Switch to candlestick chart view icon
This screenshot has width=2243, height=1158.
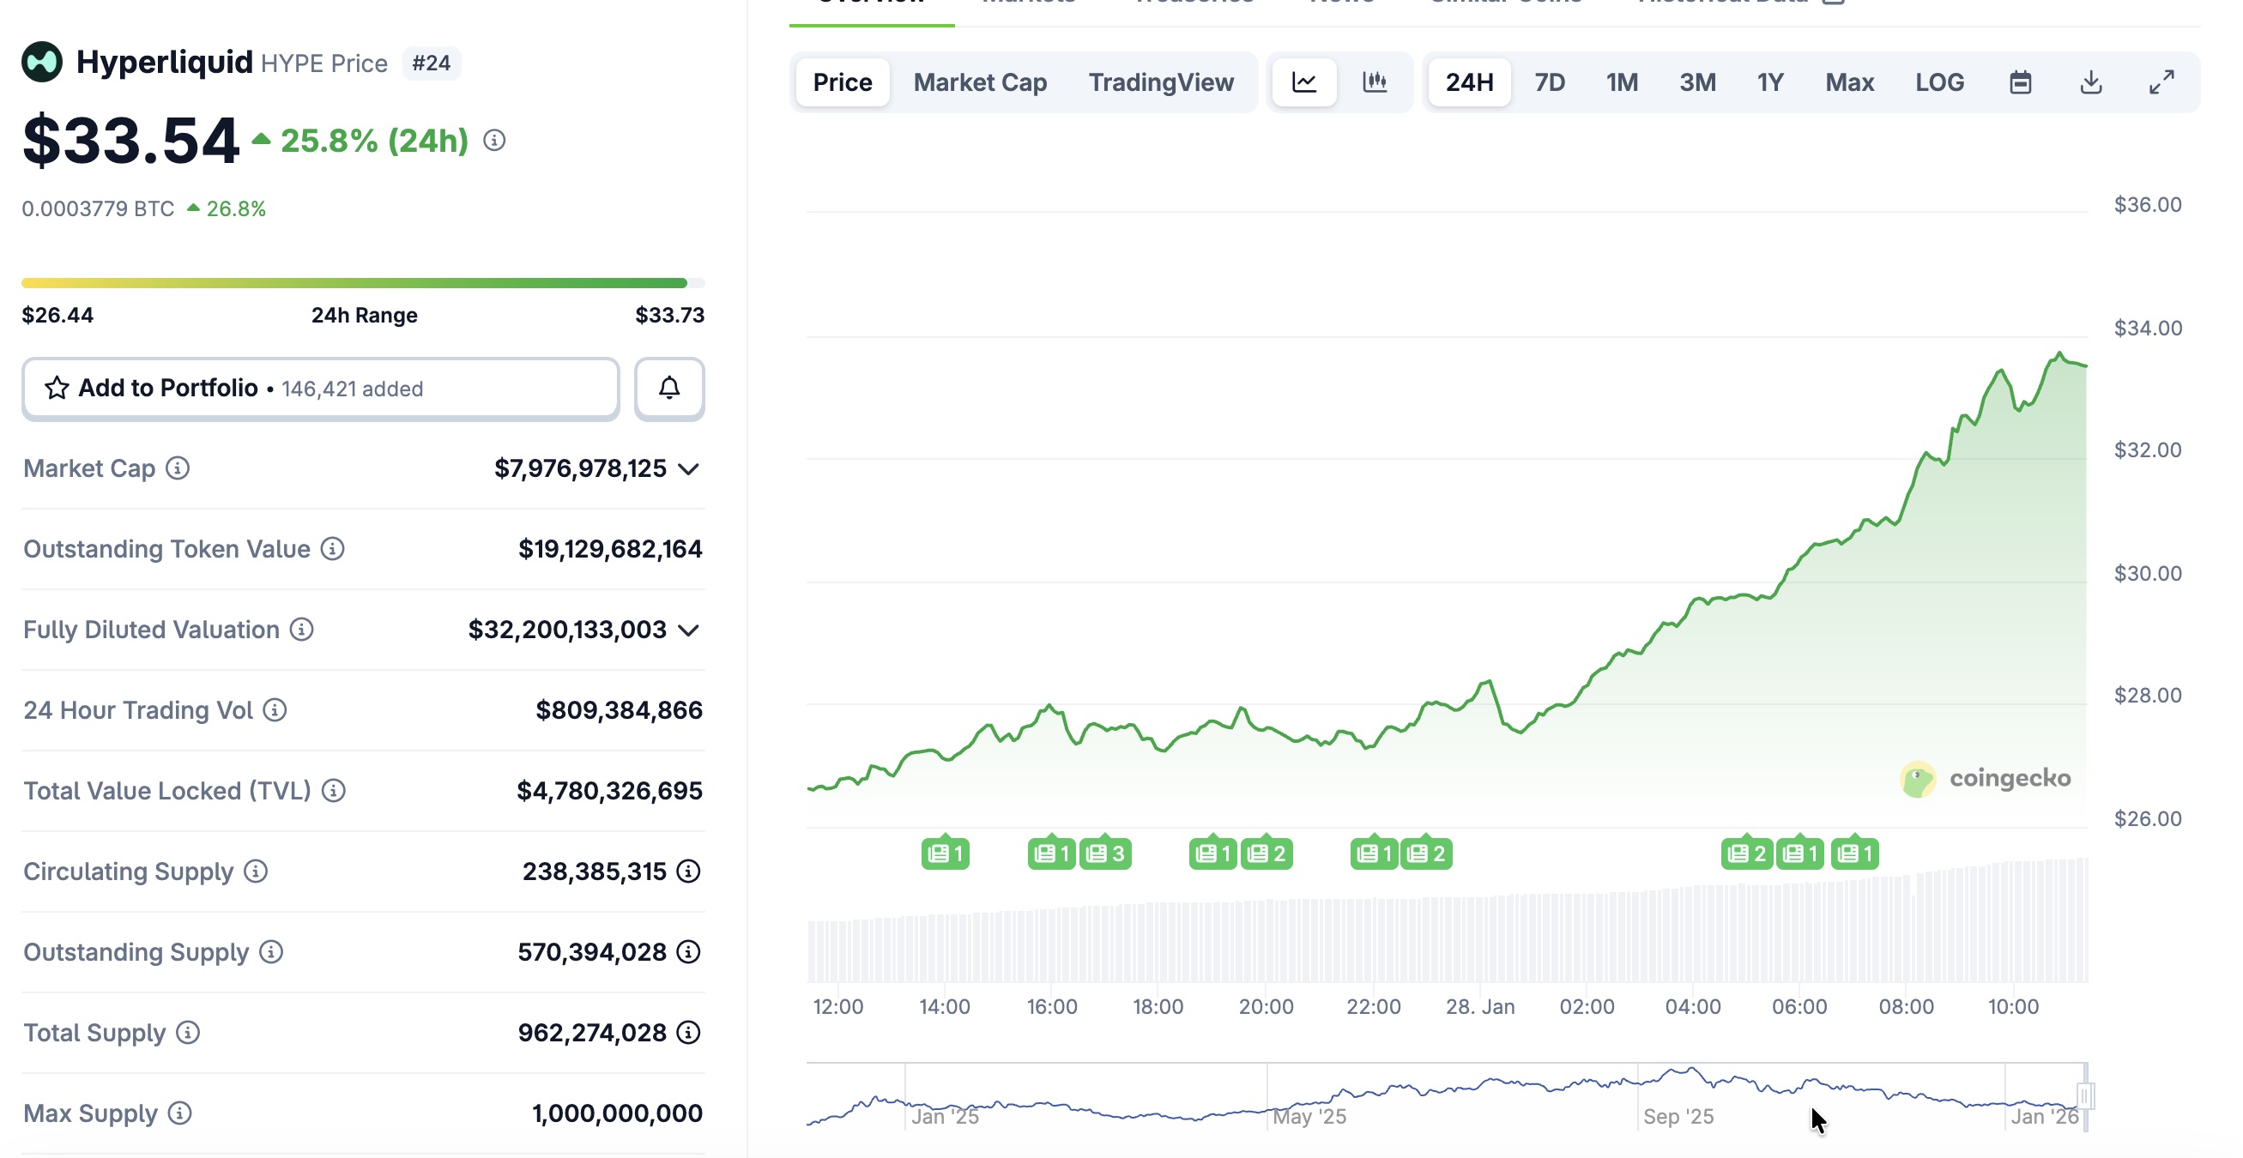[1374, 81]
